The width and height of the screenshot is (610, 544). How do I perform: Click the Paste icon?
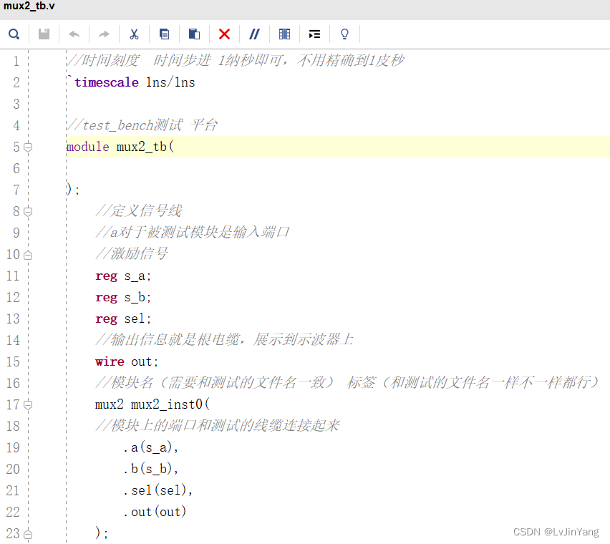194,34
